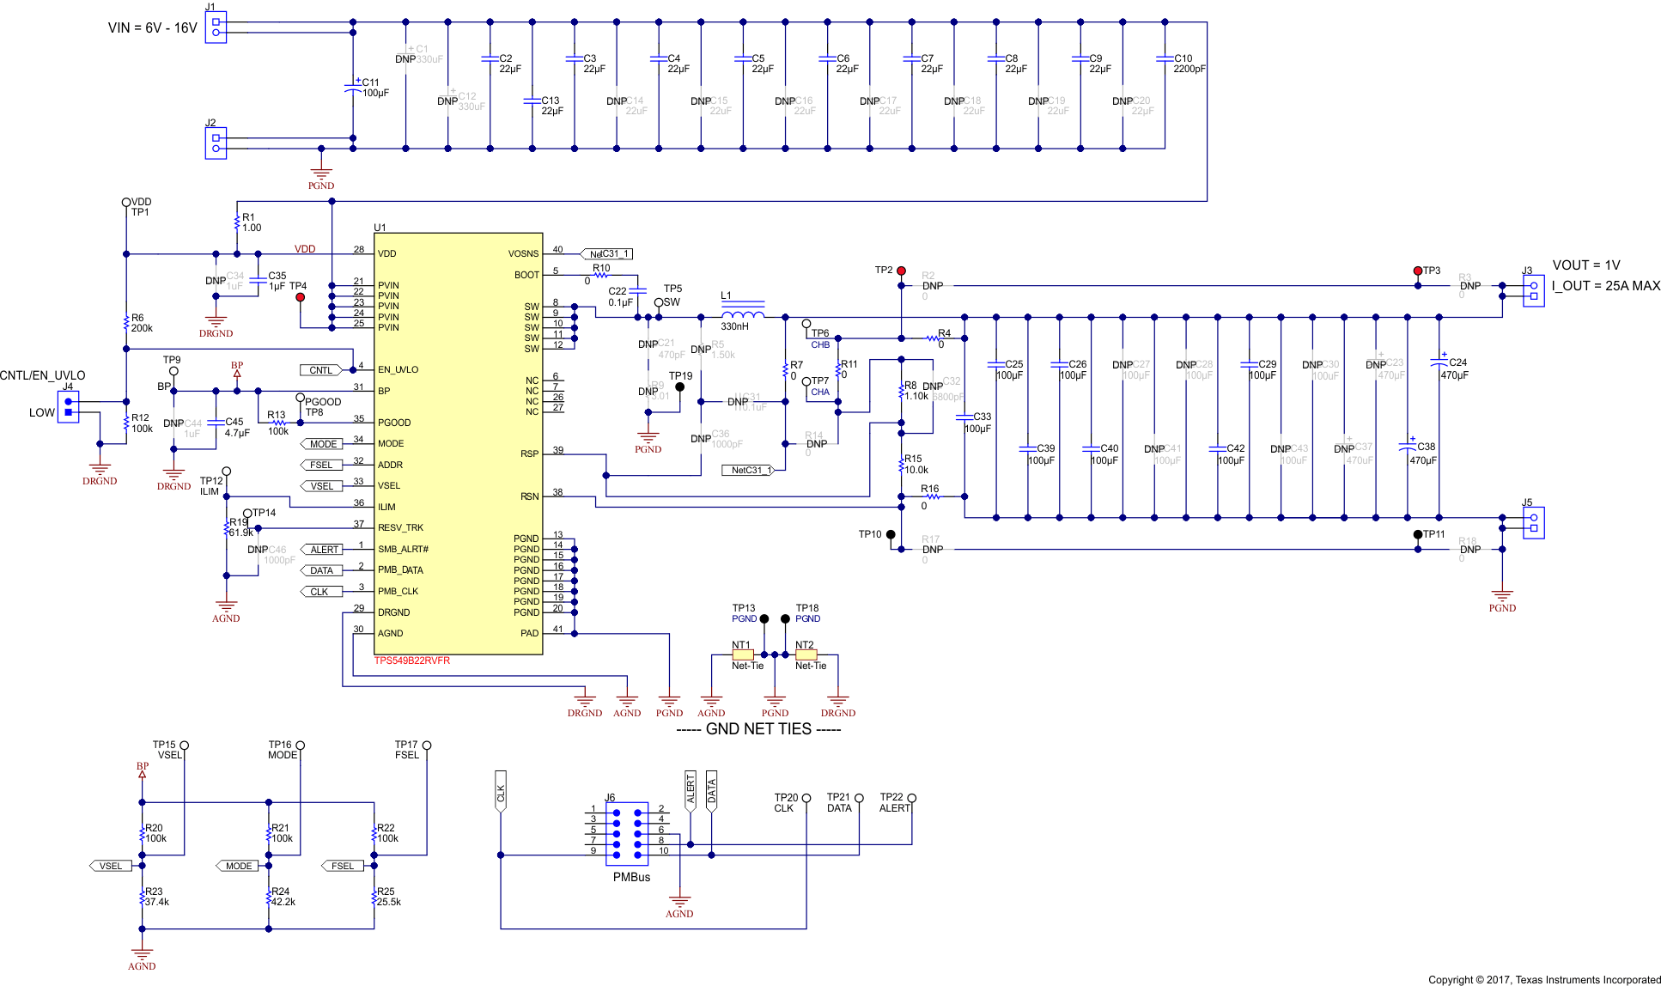Click the 'I_OUT = 25A MAX' annotation

pos(1606,286)
